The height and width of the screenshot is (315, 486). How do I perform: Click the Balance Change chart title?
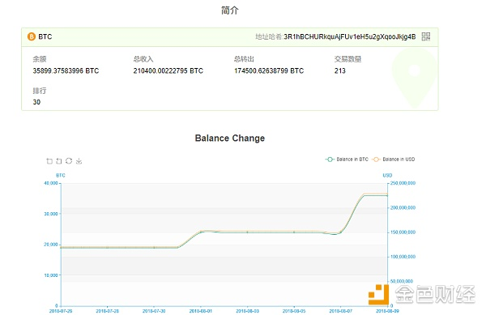[230, 138]
